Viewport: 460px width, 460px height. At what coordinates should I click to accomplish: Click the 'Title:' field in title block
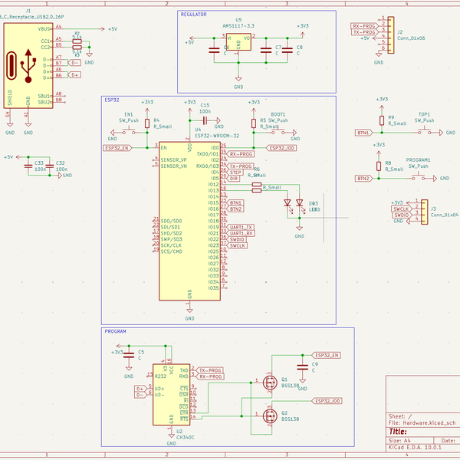[x=397, y=432]
